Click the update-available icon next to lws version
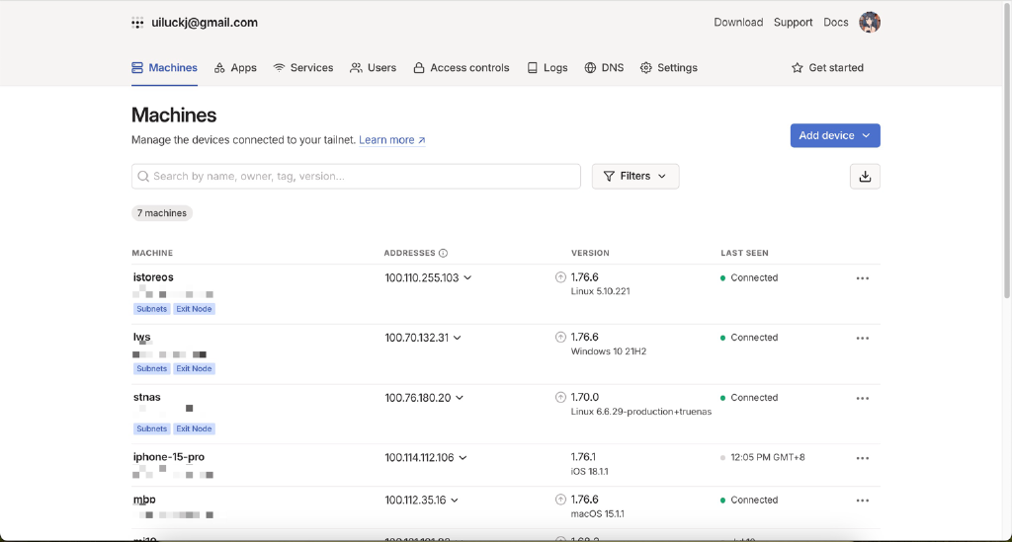 coord(561,338)
